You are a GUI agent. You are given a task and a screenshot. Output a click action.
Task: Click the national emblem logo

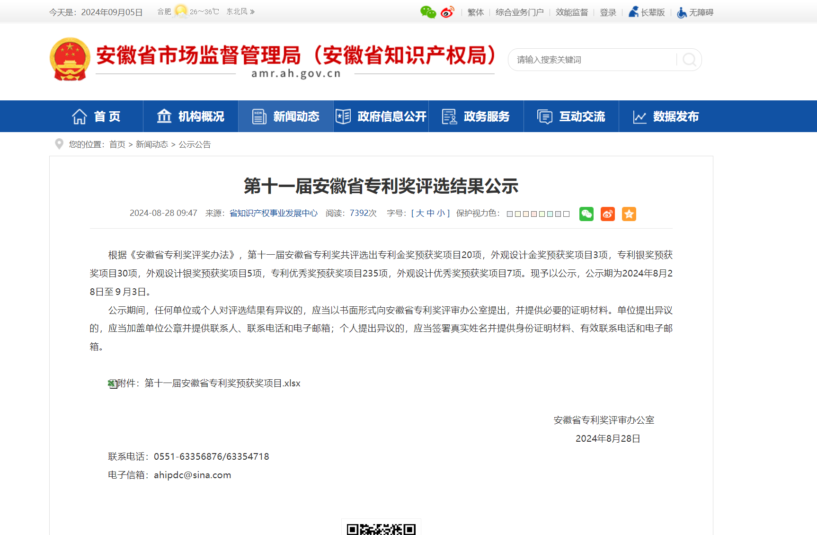(x=70, y=59)
